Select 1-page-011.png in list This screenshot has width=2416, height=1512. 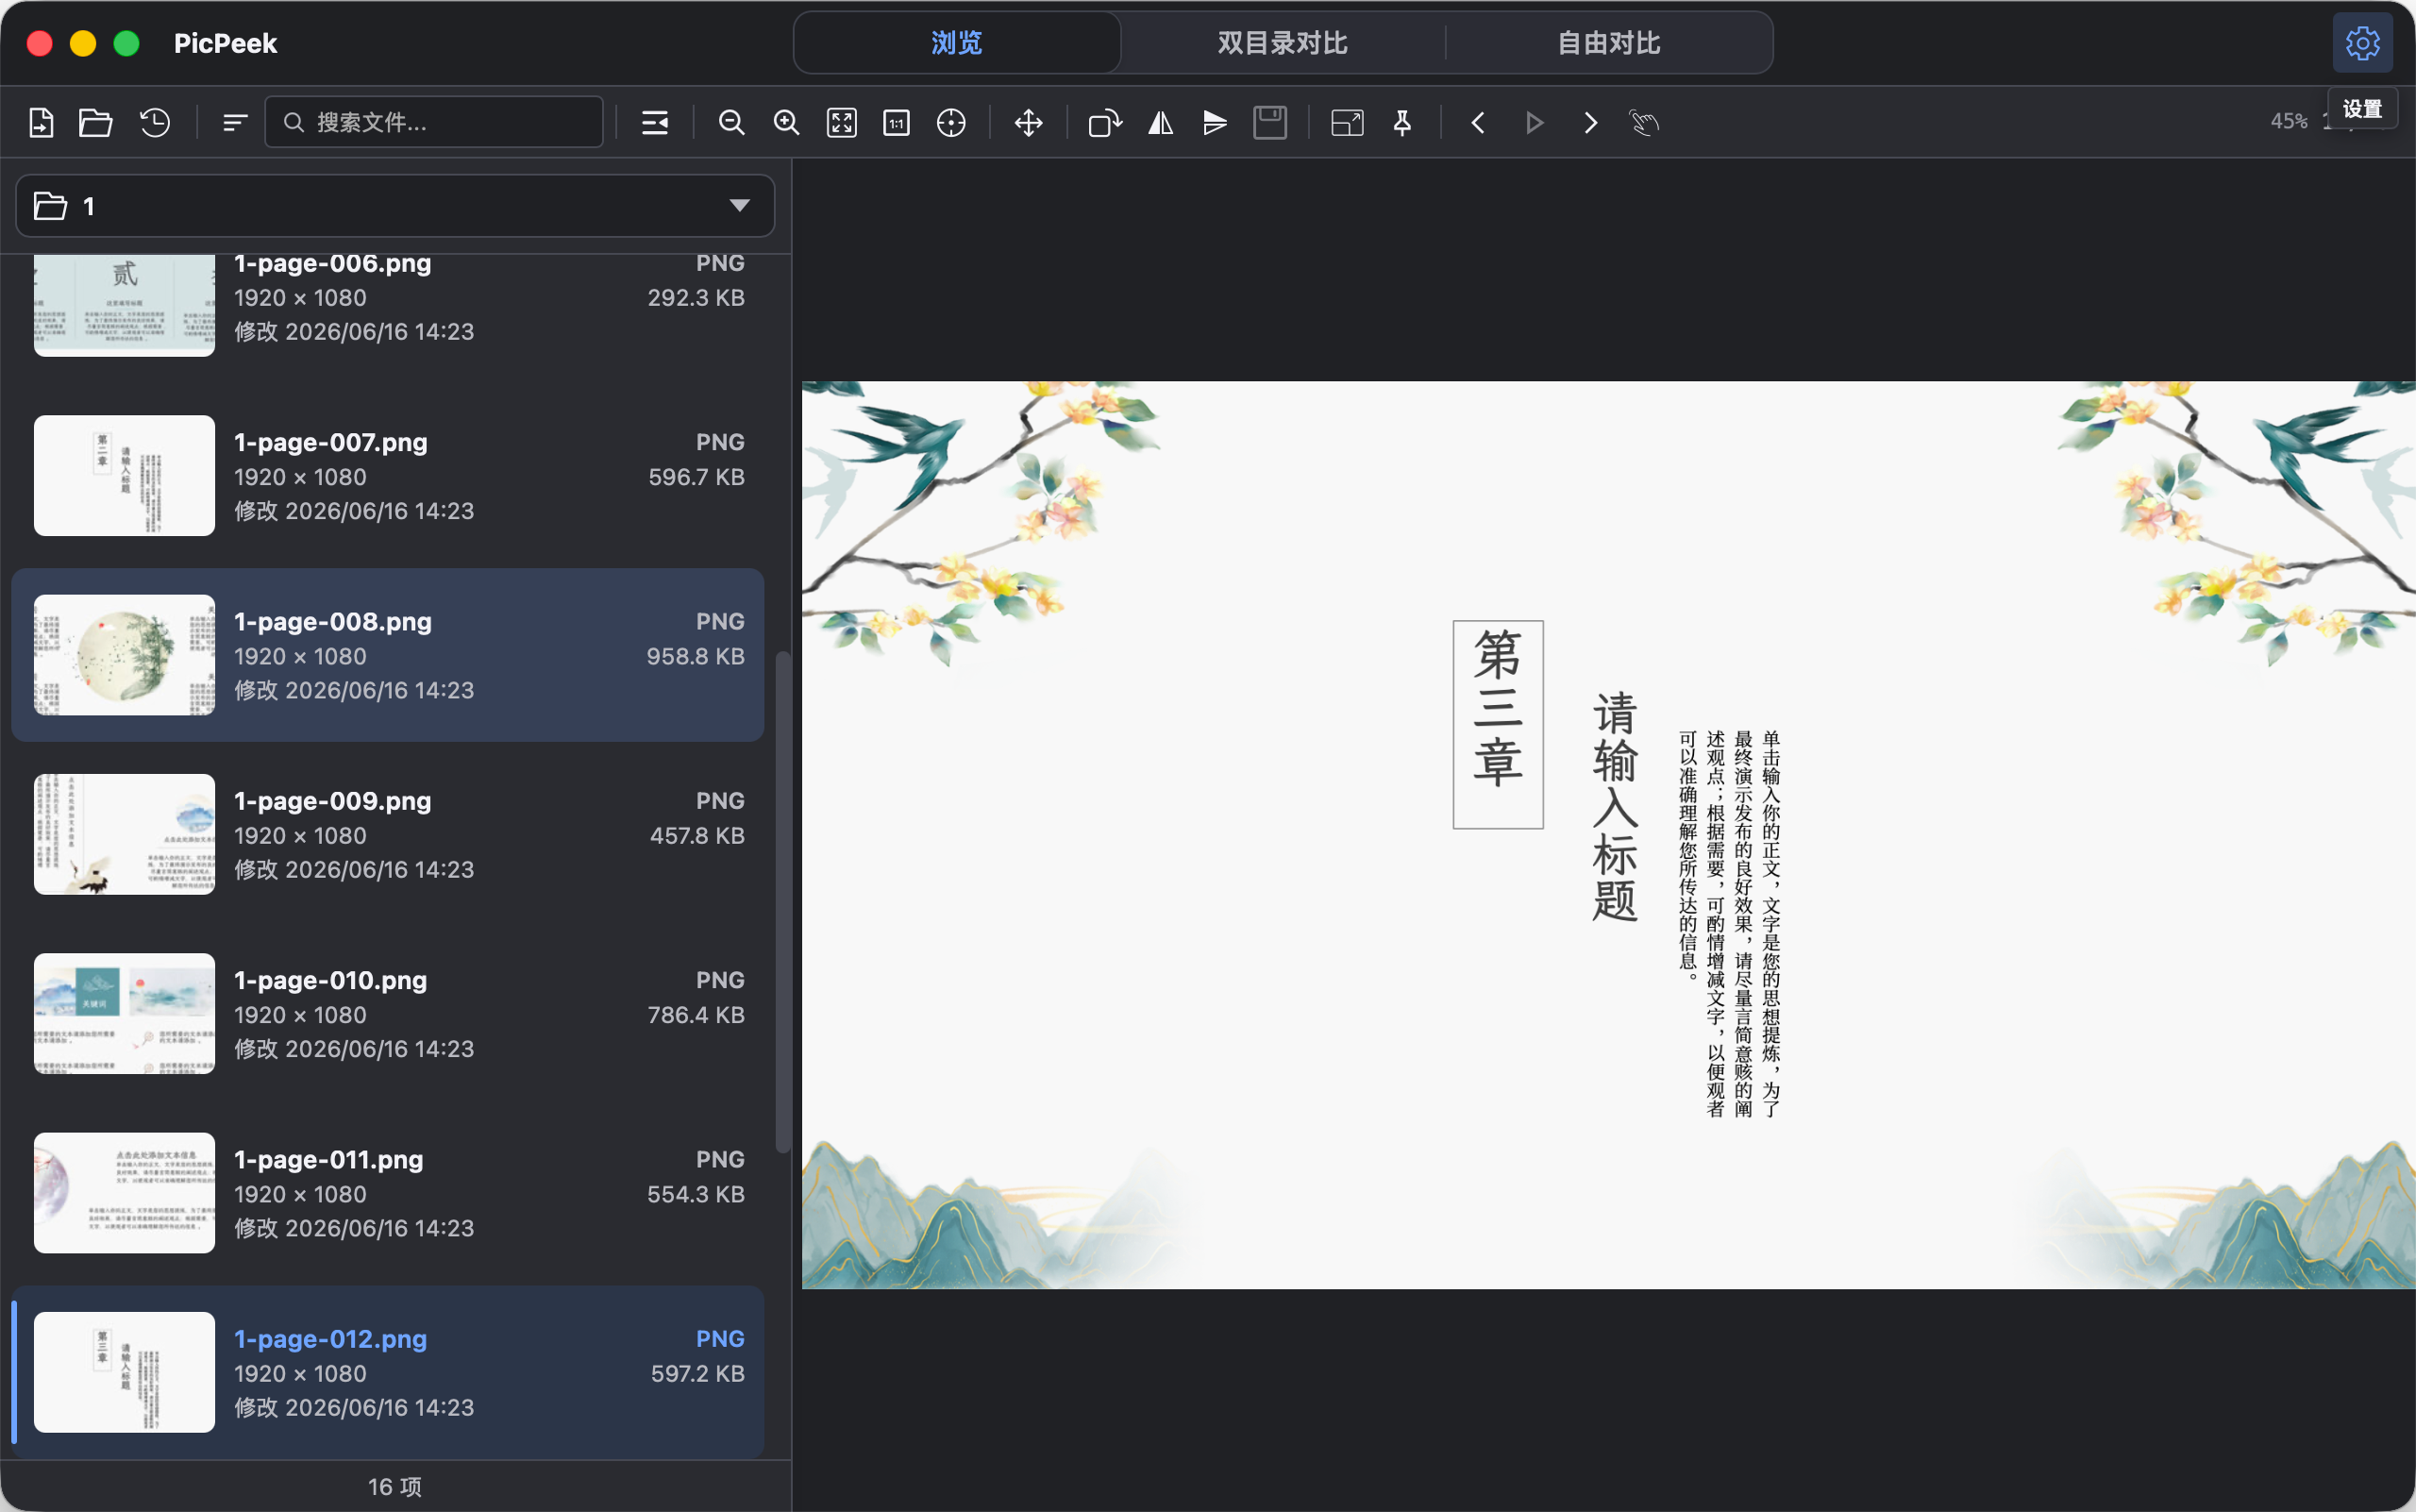click(388, 1193)
